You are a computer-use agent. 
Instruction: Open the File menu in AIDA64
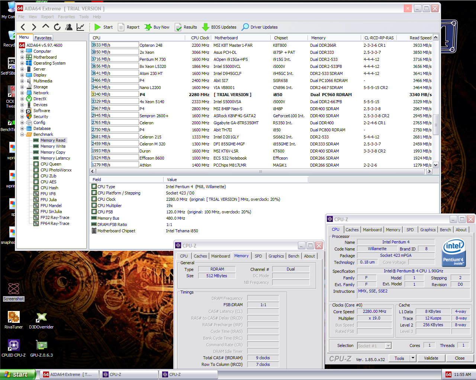pyautogui.click(x=21, y=17)
